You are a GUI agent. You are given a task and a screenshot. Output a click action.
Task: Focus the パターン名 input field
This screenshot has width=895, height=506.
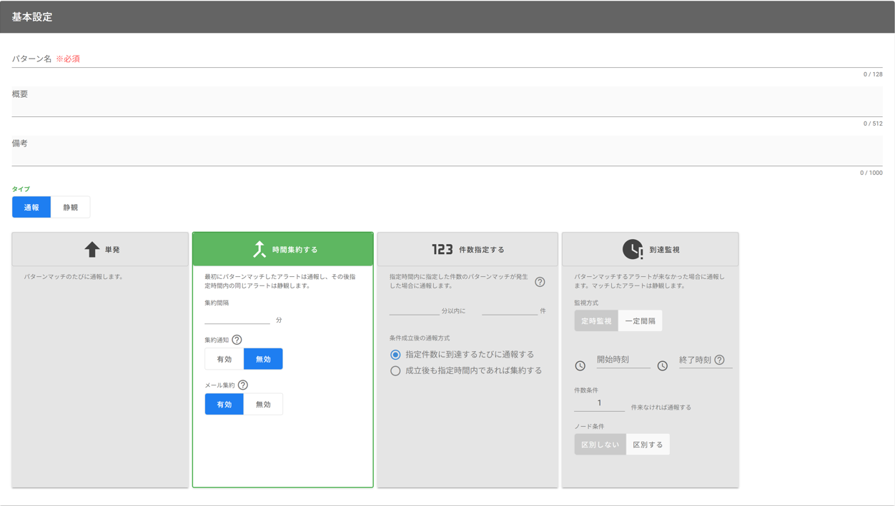pyautogui.click(x=447, y=59)
